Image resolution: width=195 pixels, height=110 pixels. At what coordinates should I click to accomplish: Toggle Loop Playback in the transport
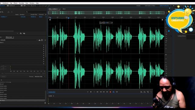[114, 92]
